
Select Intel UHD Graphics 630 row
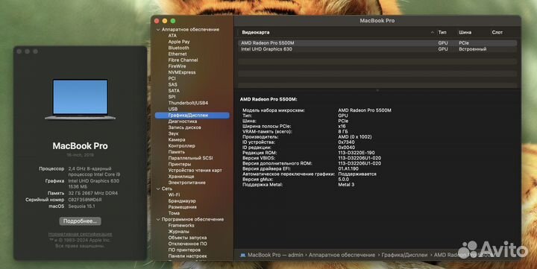point(377,49)
